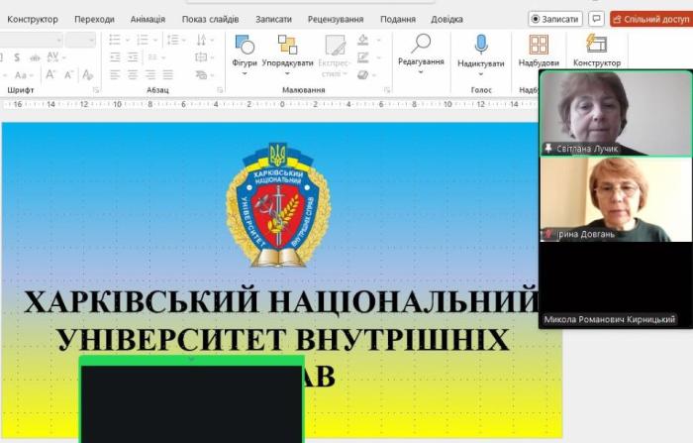Open Шрифт dialog launcher
Screen dimensions: 693x443
95,90
